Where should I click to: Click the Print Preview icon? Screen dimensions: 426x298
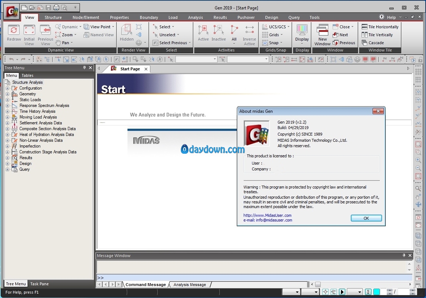(x=64, y=8)
